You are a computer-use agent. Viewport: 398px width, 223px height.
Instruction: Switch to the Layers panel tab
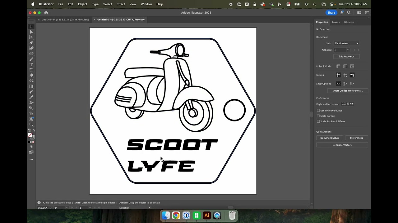pos(336,22)
